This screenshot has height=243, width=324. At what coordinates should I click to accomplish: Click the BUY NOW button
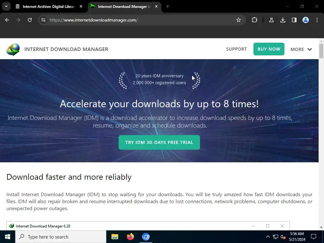tap(269, 49)
